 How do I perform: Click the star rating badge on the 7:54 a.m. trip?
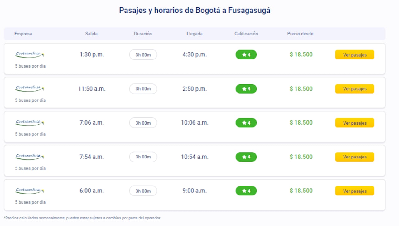[x=246, y=157]
